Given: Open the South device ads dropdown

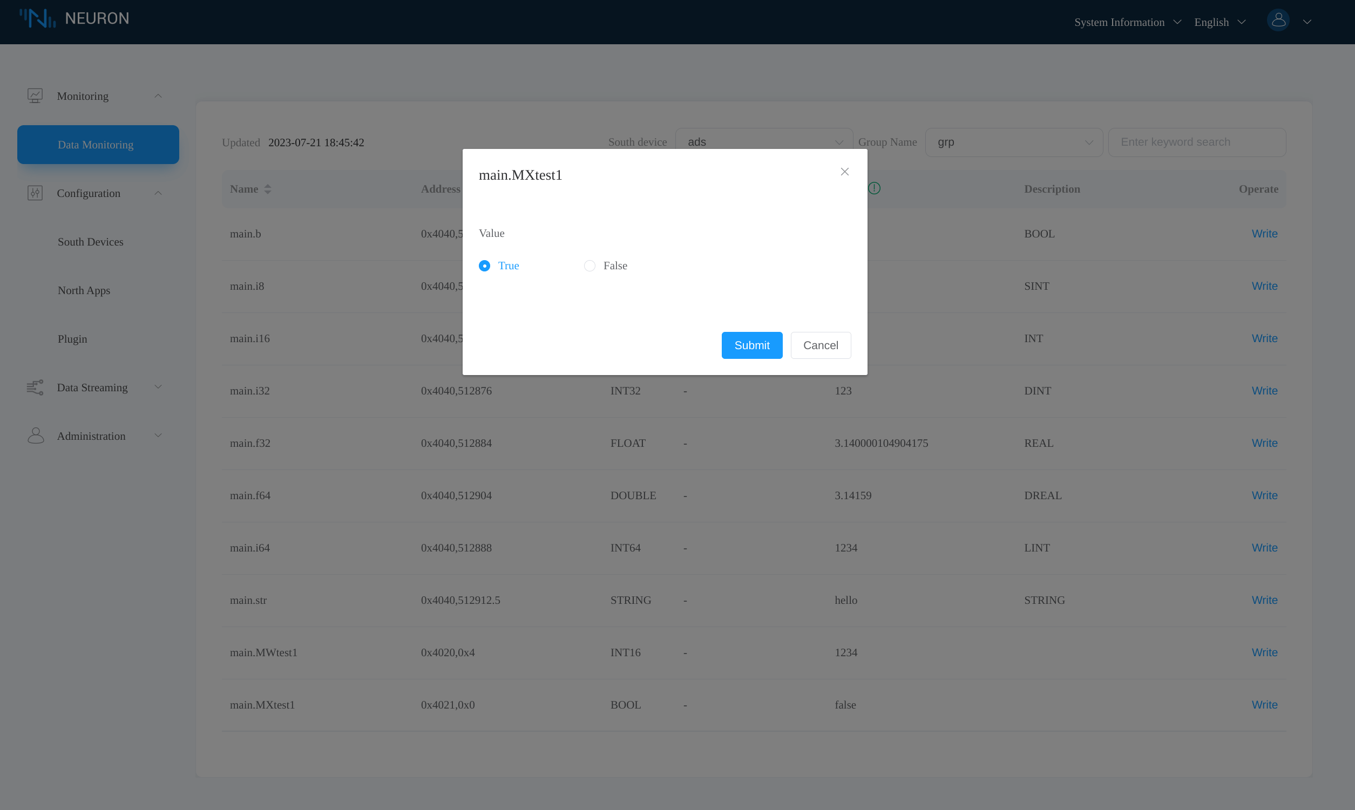Looking at the screenshot, I should pyautogui.click(x=763, y=141).
